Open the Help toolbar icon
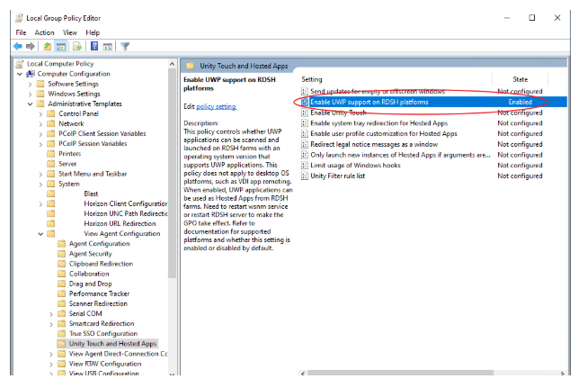Screen dimensions: 587x388 click(x=93, y=46)
